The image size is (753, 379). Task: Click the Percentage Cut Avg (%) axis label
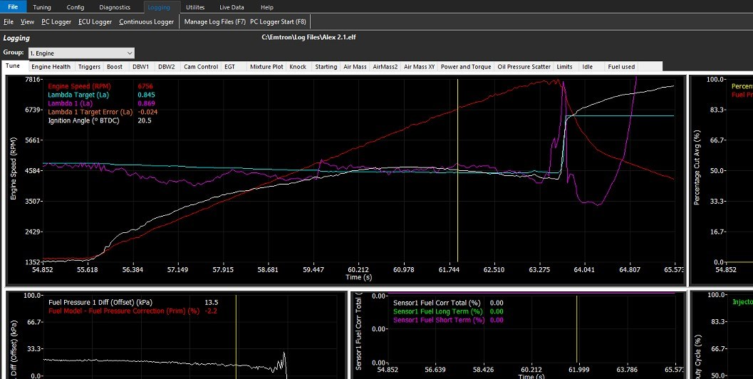[697, 167]
